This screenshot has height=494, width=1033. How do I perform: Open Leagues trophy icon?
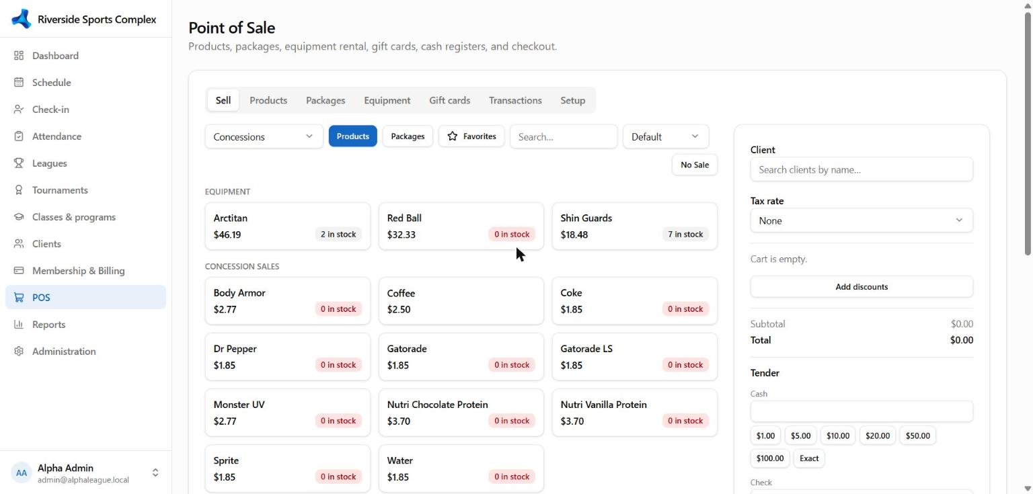[x=19, y=163]
